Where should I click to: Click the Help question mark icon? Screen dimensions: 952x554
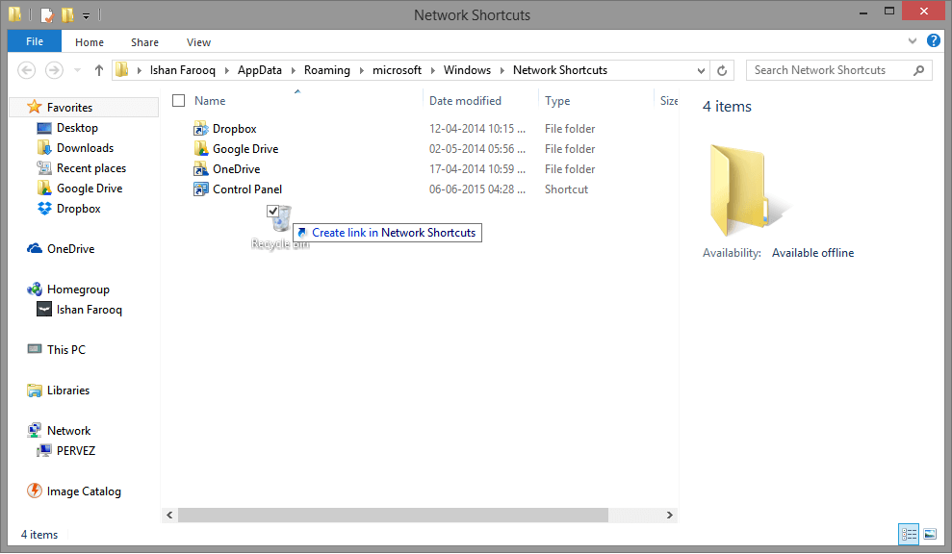coord(933,41)
